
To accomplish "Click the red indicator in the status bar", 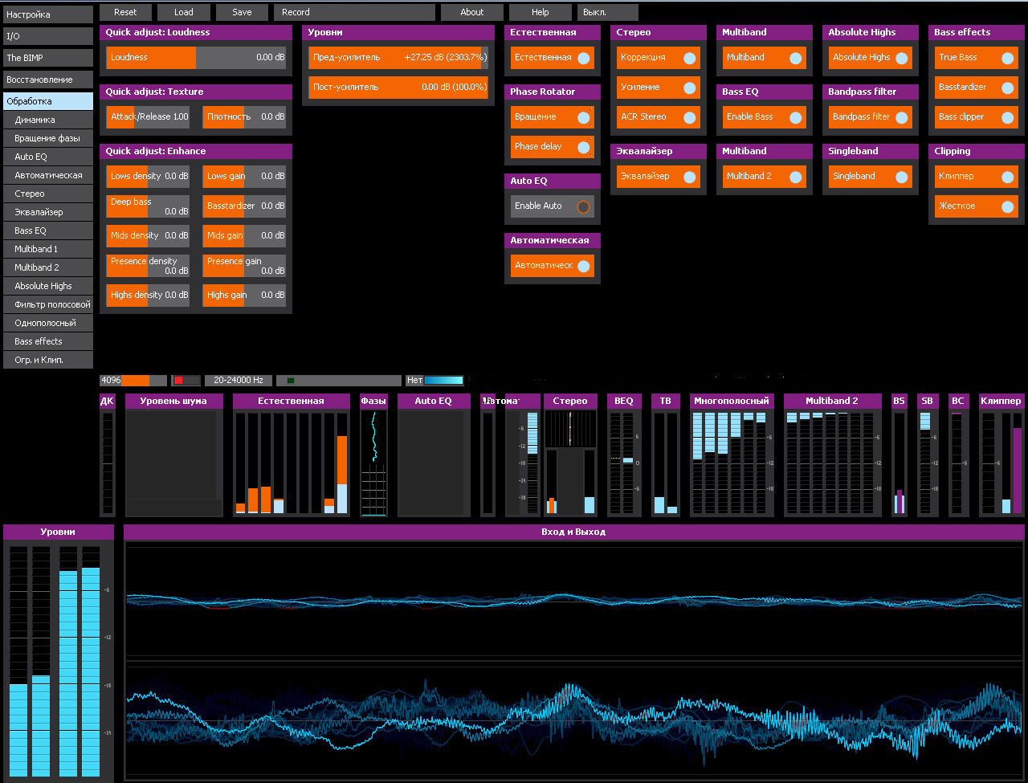I will [x=179, y=381].
